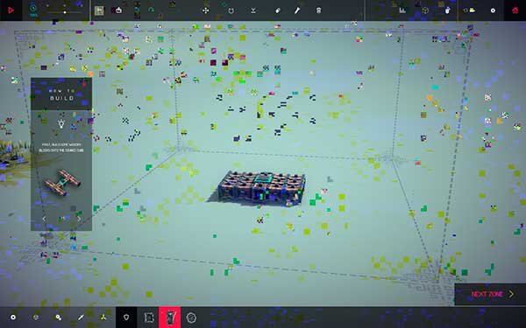Open the weapons sword category tab
The width and height of the screenshot is (526, 328).
[x=81, y=318]
